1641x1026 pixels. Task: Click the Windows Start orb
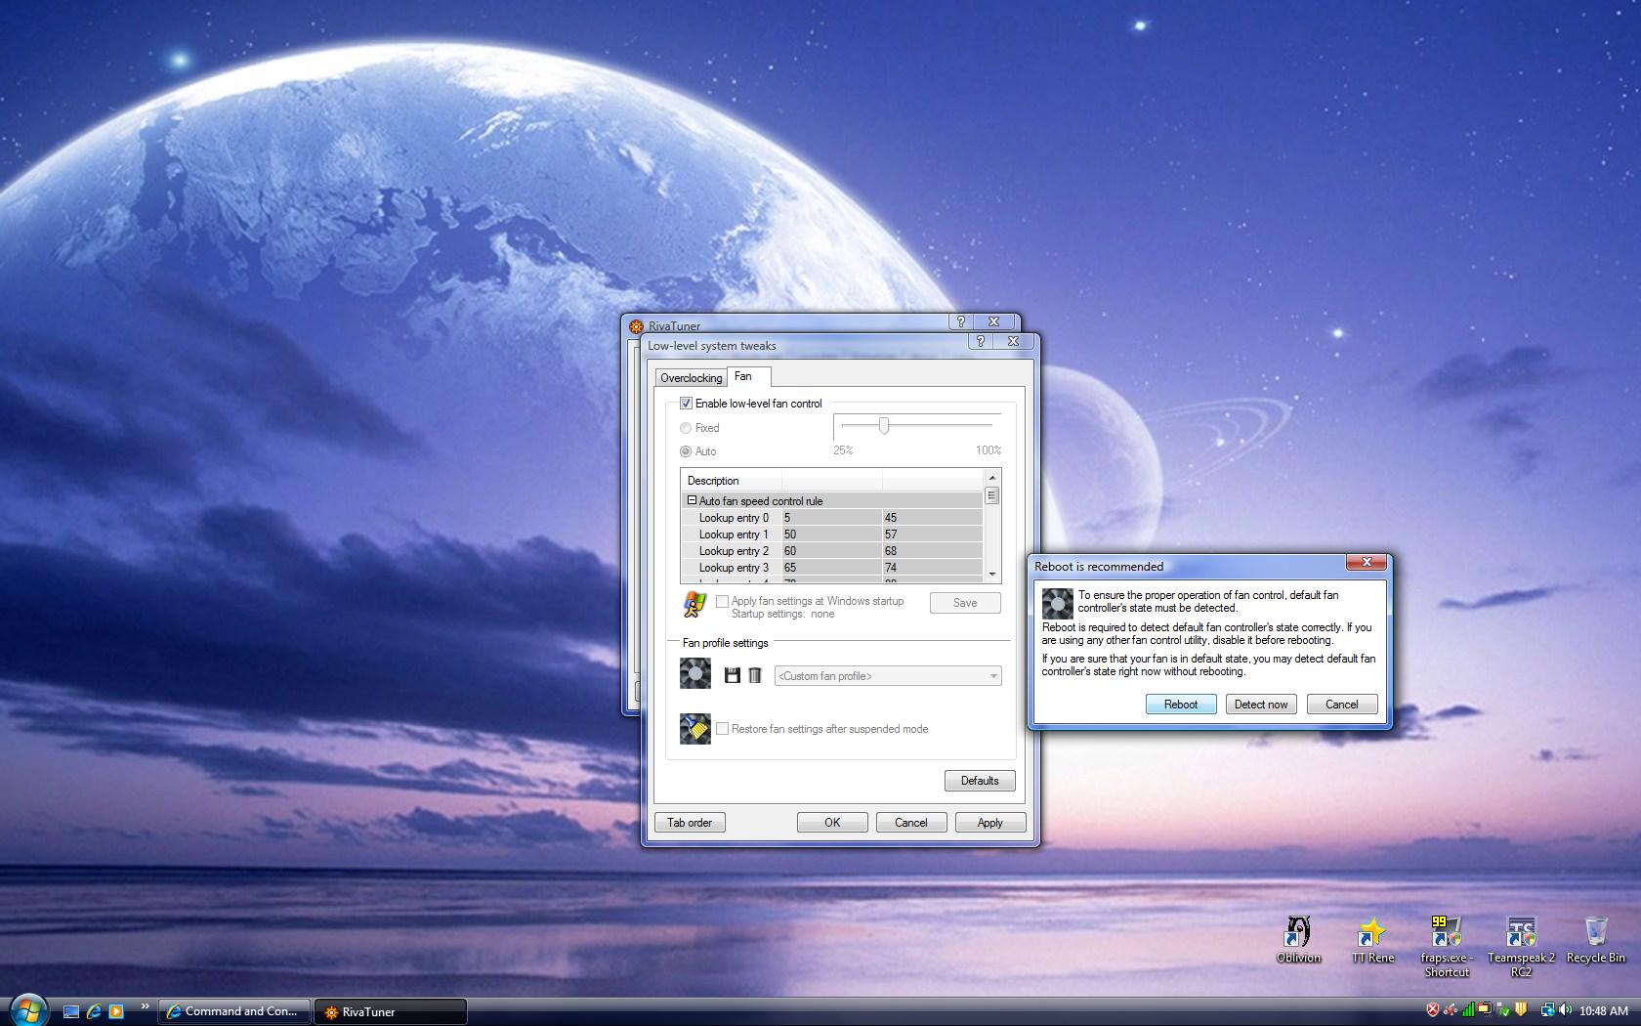tap(27, 1010)
